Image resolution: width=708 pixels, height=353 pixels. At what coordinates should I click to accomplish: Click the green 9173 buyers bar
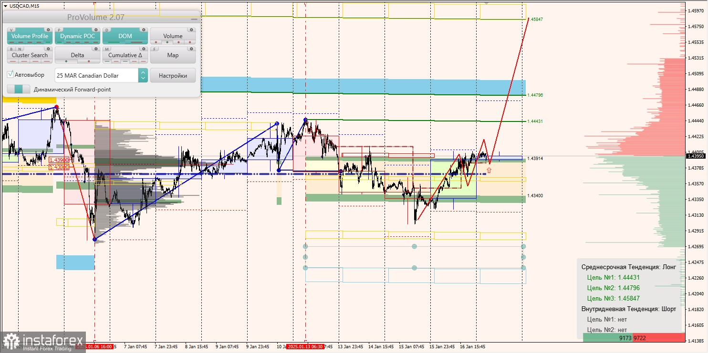[608, 337]
